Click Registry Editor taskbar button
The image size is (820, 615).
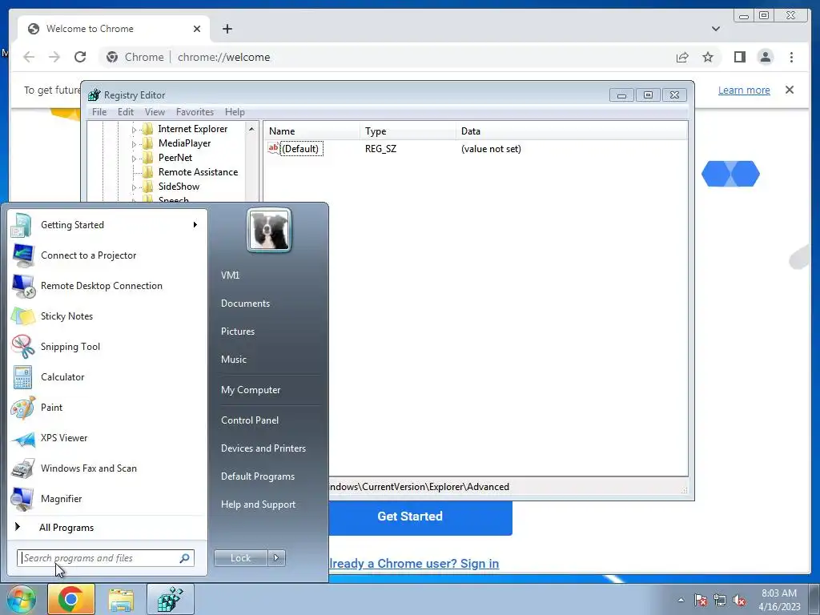[x=171, y=599]
